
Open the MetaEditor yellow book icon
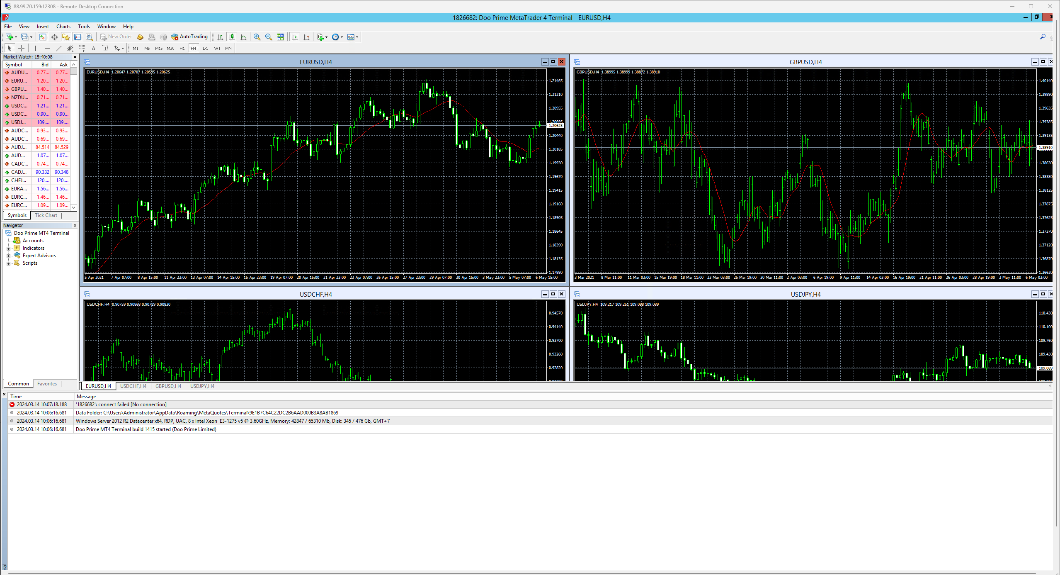140,37
